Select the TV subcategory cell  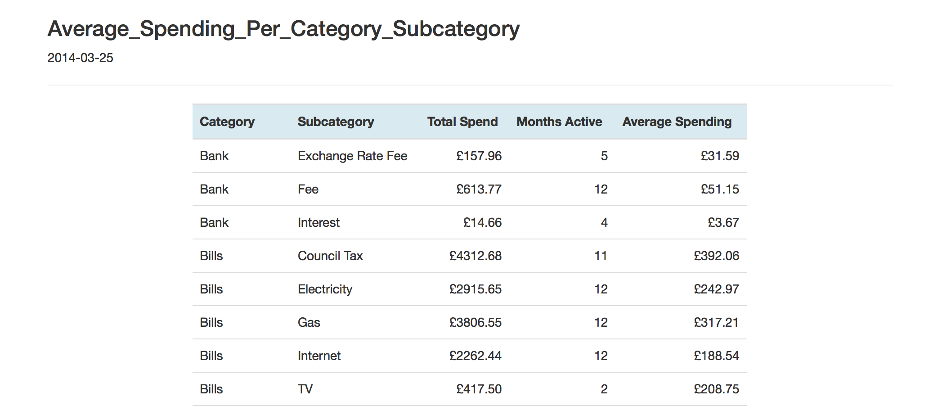pyautogui.click(x=305, y=389)
